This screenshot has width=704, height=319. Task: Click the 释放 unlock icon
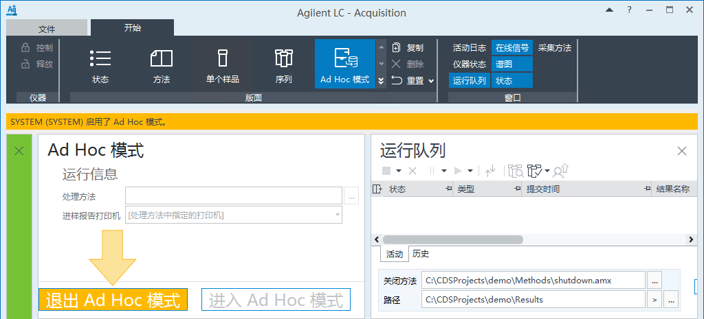click(25, 64)
